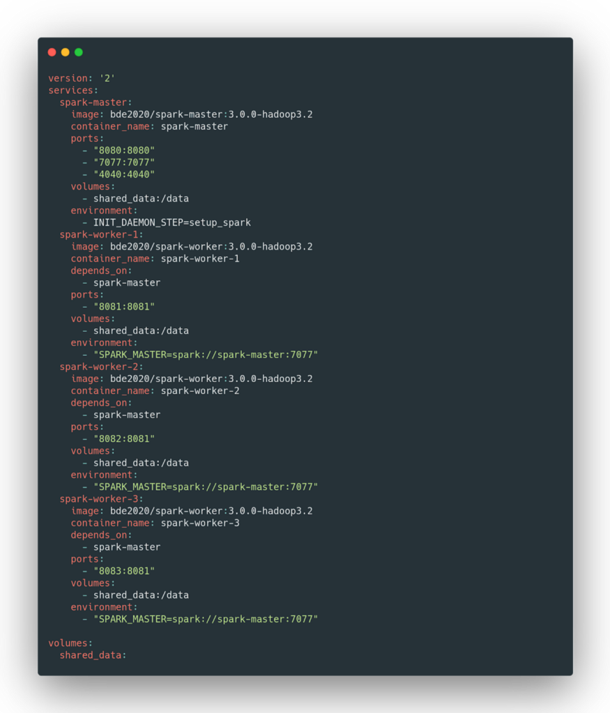Click the spark-worker-2 service key
Screen dimensions: 610x713
[x=101, y=367]
